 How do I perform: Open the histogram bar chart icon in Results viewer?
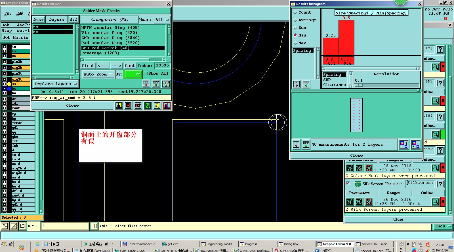pos(167,105)
